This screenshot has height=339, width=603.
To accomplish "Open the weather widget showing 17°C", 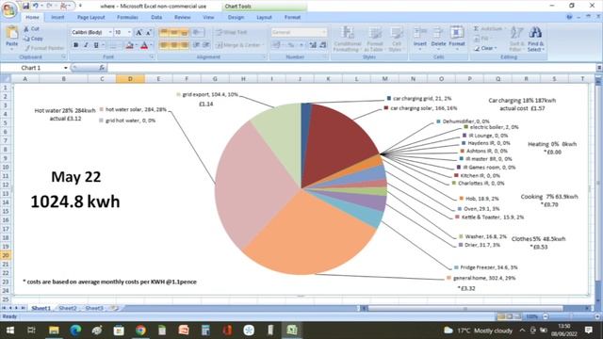I will [479, 331].
